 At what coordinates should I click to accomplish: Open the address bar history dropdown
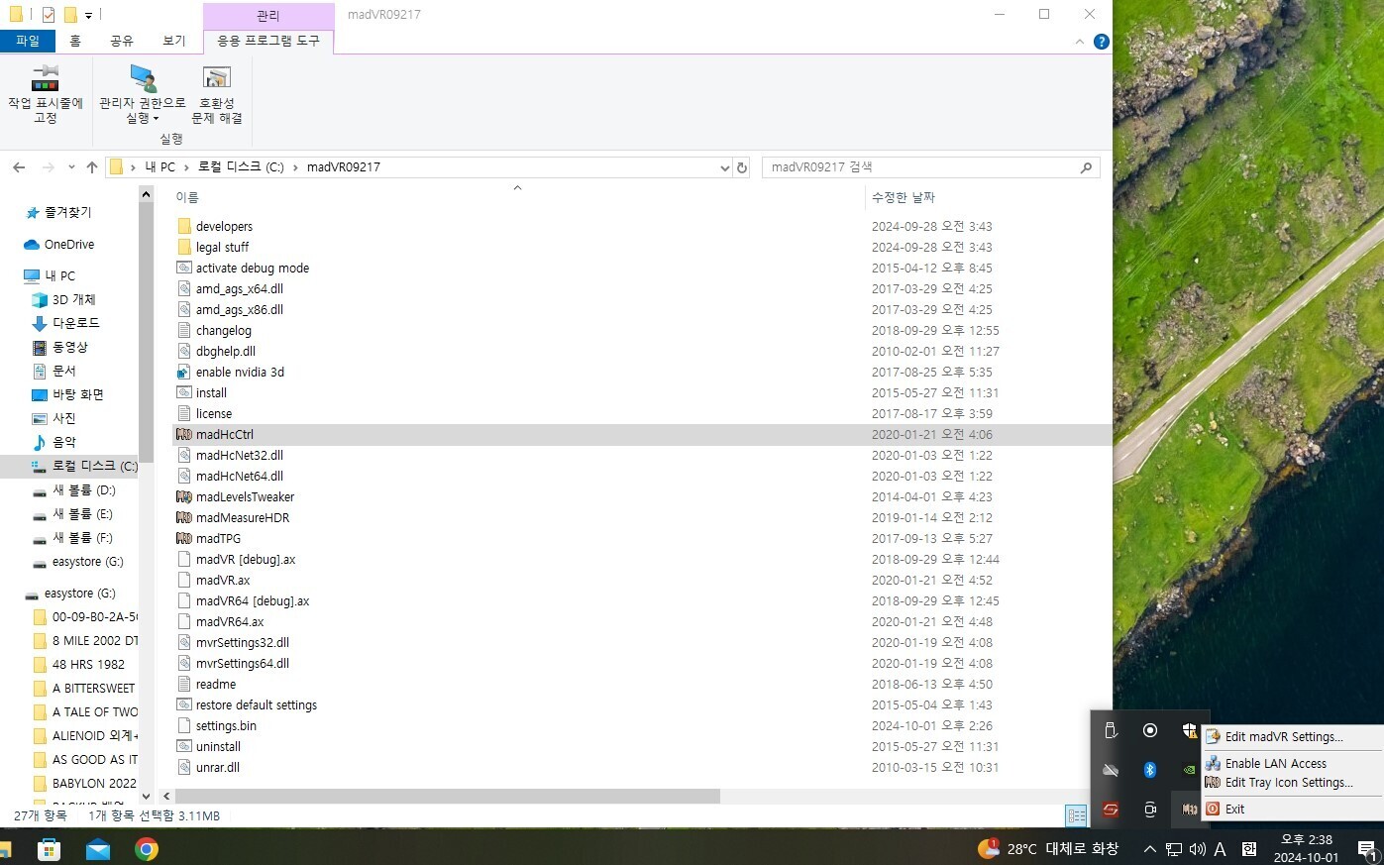pos(724,167)
